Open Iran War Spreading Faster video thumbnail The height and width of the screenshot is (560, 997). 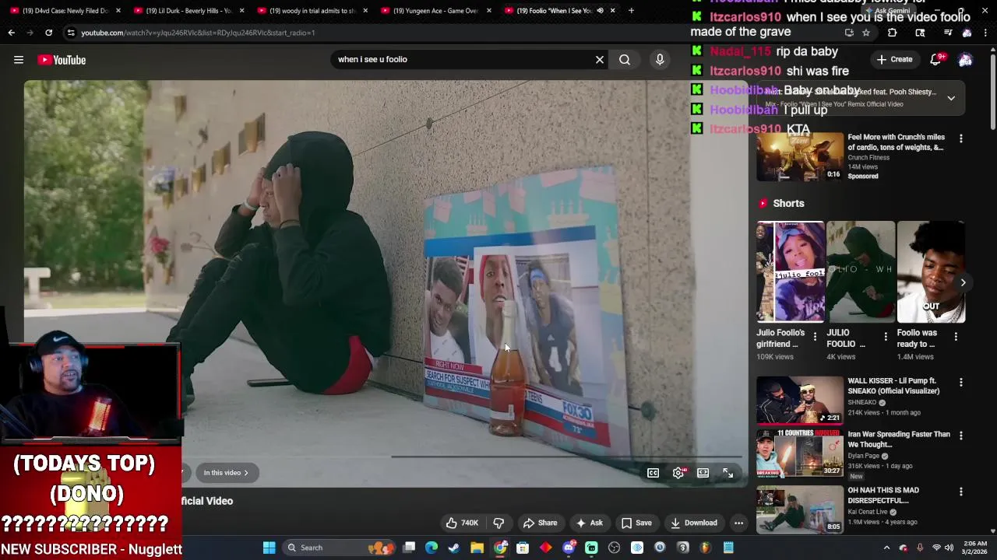click(800, 453)
